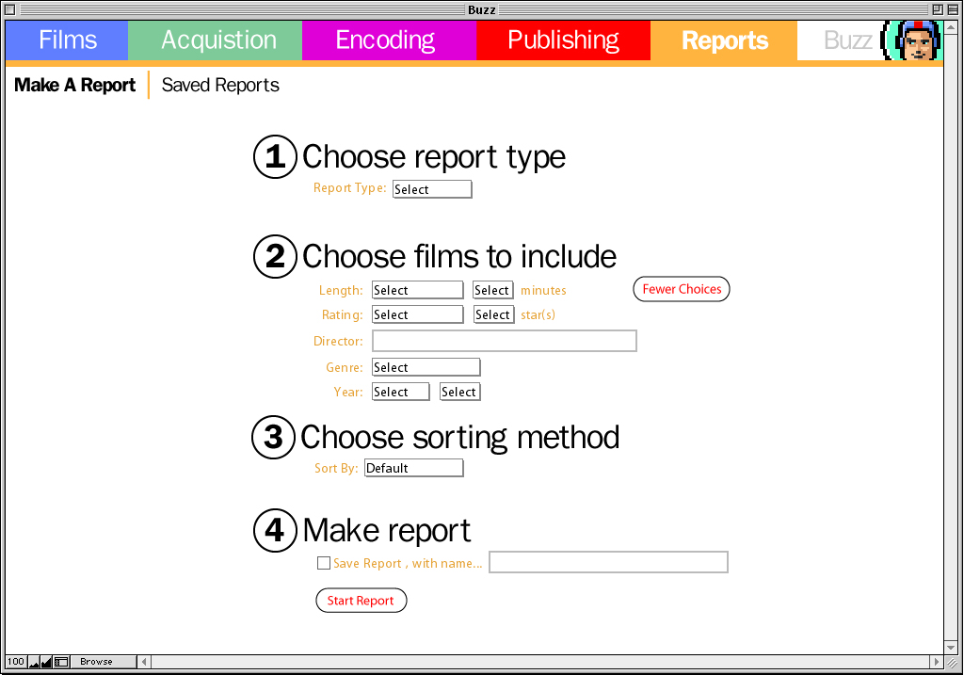Image resolution: width=964 pixels, height=675 pixels.
Task: Click the horizontal scrollbar left arrow
Action: coord(144,662)
